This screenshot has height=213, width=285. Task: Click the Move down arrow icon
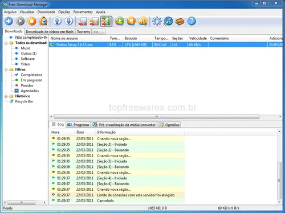click(69, 21)
